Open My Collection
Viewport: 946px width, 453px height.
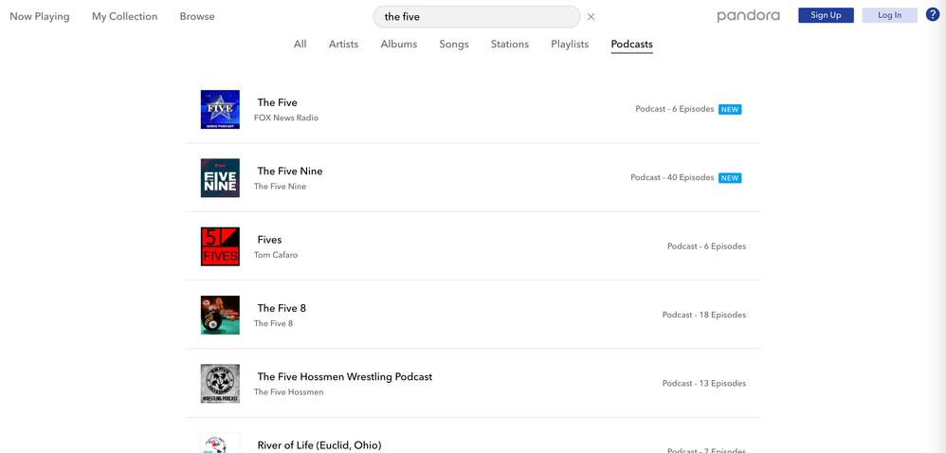coord(124,16)
